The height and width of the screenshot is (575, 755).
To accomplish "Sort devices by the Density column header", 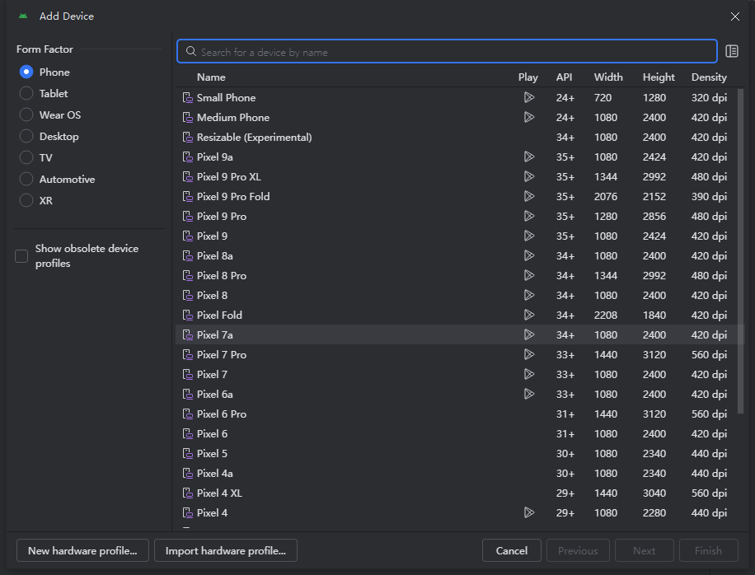I will tap(709, 77).
